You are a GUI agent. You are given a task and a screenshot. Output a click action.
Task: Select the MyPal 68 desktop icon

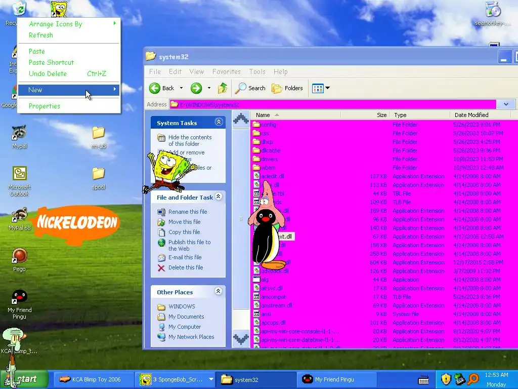pyautogui.click(x=19, y=215)
